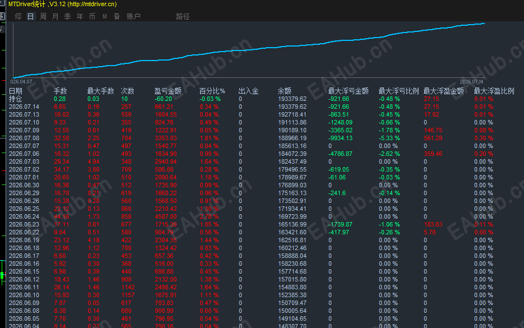Open the 周 weekly statistics tab

[x=43, y=16]
